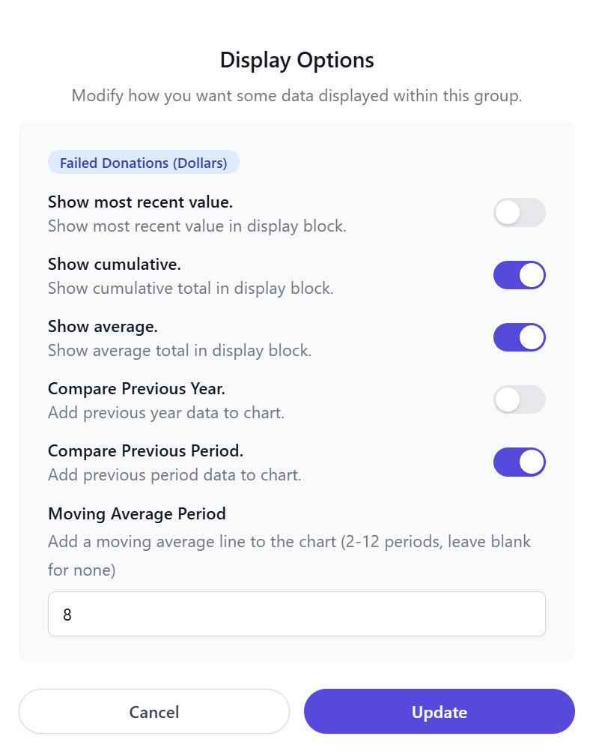The height and width of the screenshot is (751, 593).
Task: Click the 'Compare Previous Year.' label
Action: (x=136, y=388)
